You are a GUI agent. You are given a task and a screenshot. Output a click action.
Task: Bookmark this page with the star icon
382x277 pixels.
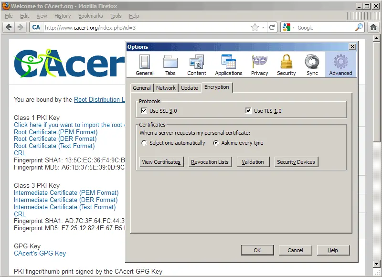pyautogui.click(x=255, y=27)
